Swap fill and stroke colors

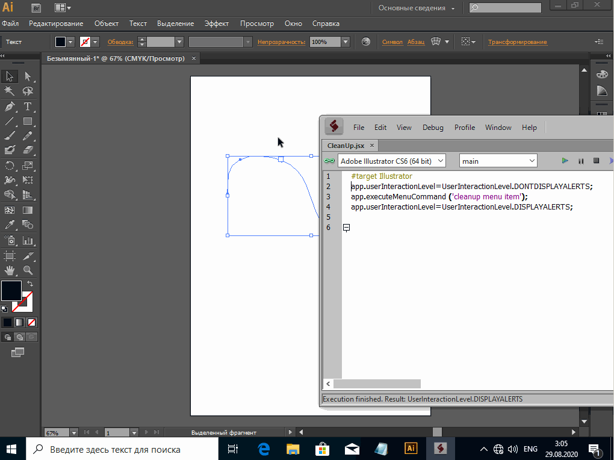pyautogui.click(x=30, y=283)
